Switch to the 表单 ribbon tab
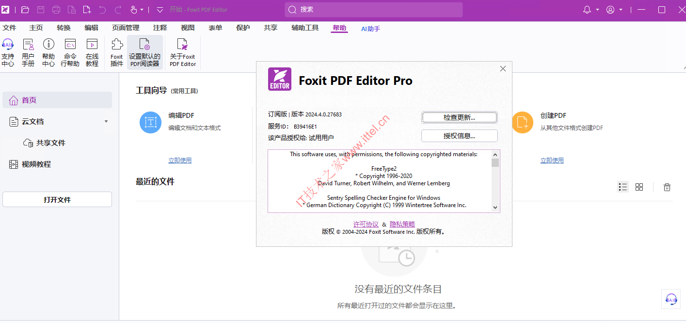686x323 pixels. pyautogui.click(x=215, y=28)
